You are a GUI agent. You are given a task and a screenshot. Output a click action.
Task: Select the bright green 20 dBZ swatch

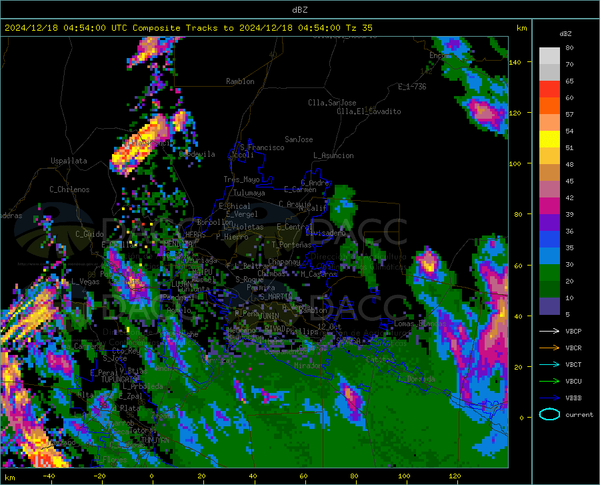(x=549, y=273)
